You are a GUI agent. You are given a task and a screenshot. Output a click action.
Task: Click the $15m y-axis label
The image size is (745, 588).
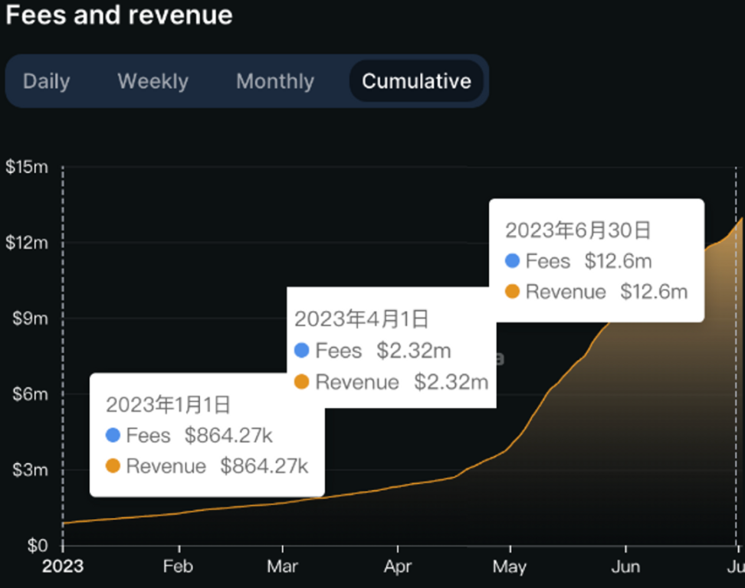coord(27,167)
